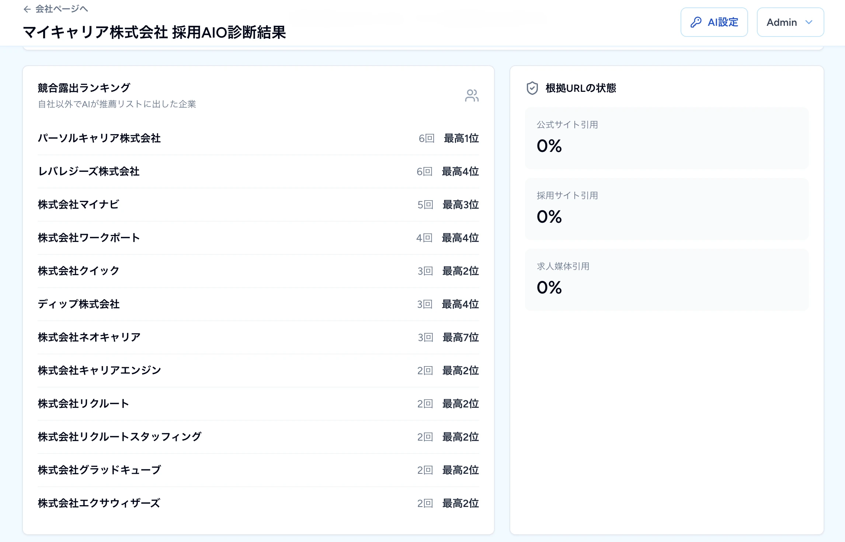
Task: Go back via 会社ページへ link
Action: tap(56, 9)
